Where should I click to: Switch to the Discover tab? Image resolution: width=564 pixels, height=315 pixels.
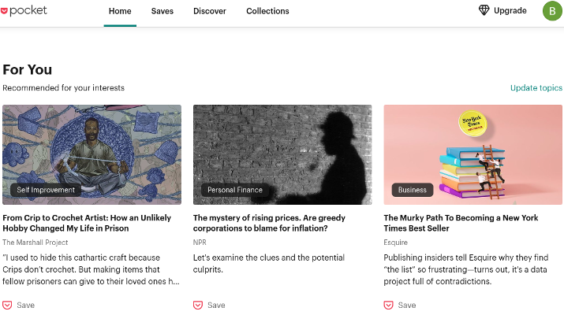pos(210,11)
